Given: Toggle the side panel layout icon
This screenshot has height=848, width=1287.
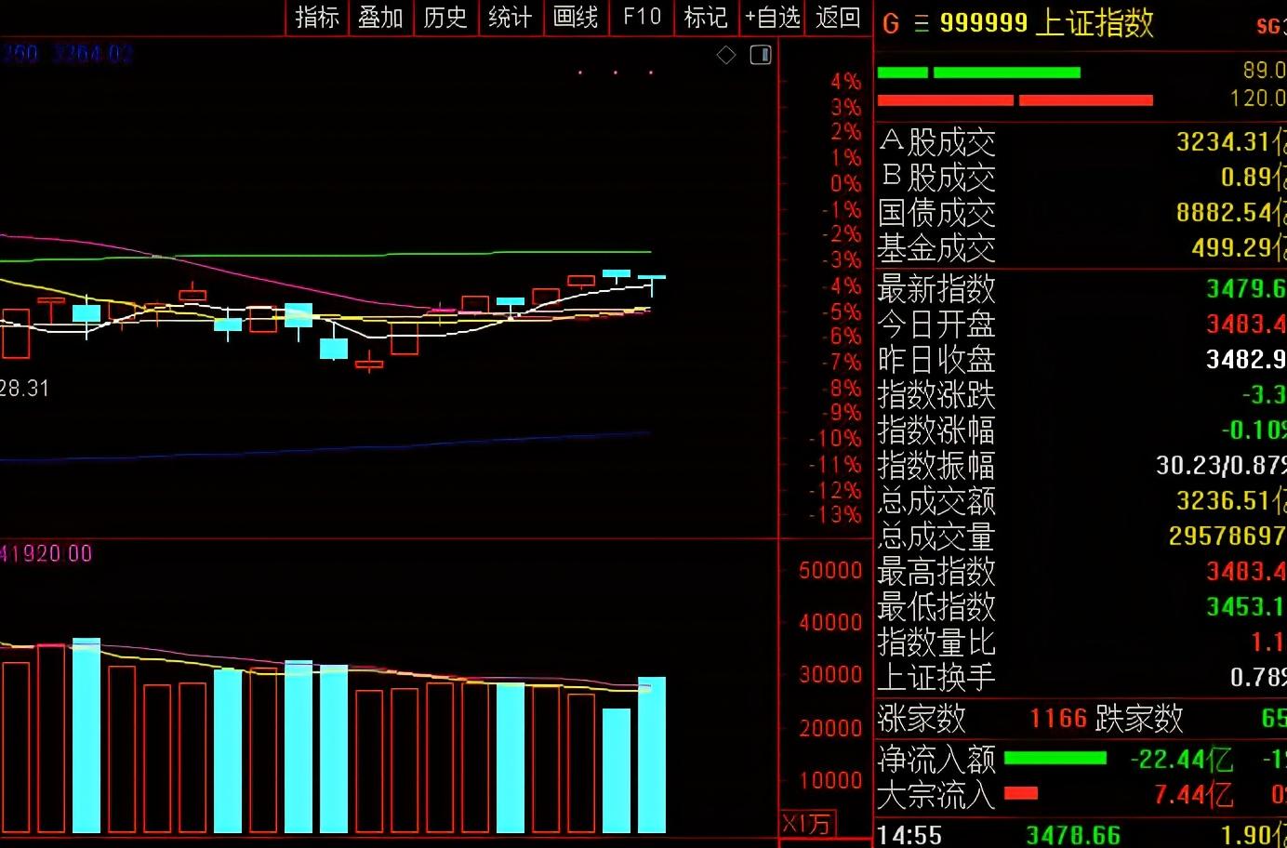Looking at the screenshot, I should coord(761,56).
